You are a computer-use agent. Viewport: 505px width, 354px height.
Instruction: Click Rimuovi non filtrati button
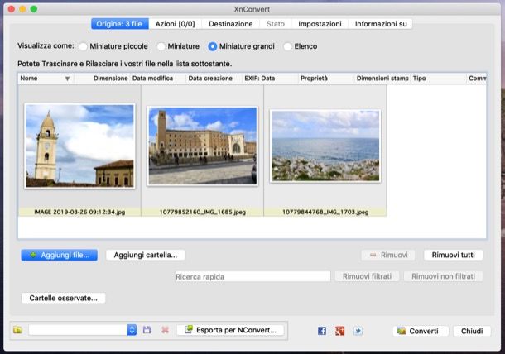point(443,276)
